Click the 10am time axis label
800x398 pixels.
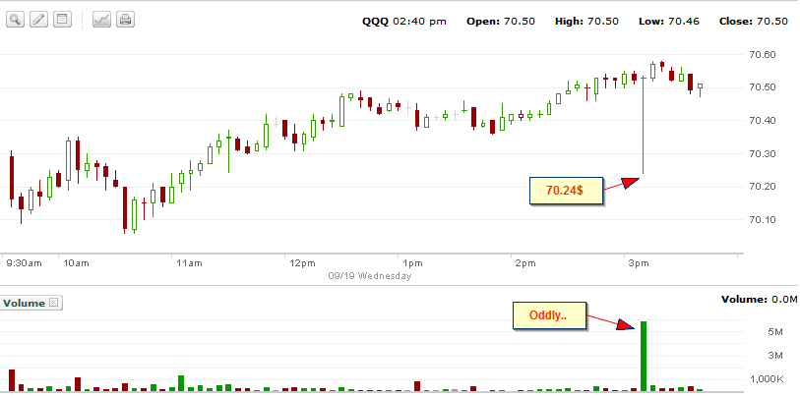point(77,263)
